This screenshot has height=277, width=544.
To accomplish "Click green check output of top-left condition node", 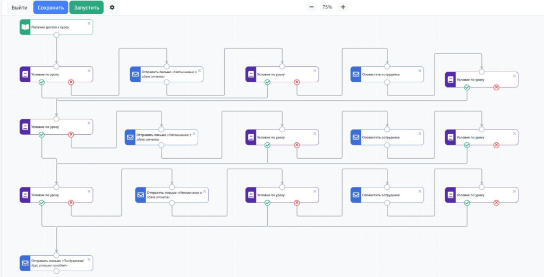I will pyautogui.click(x=41, y=82).
